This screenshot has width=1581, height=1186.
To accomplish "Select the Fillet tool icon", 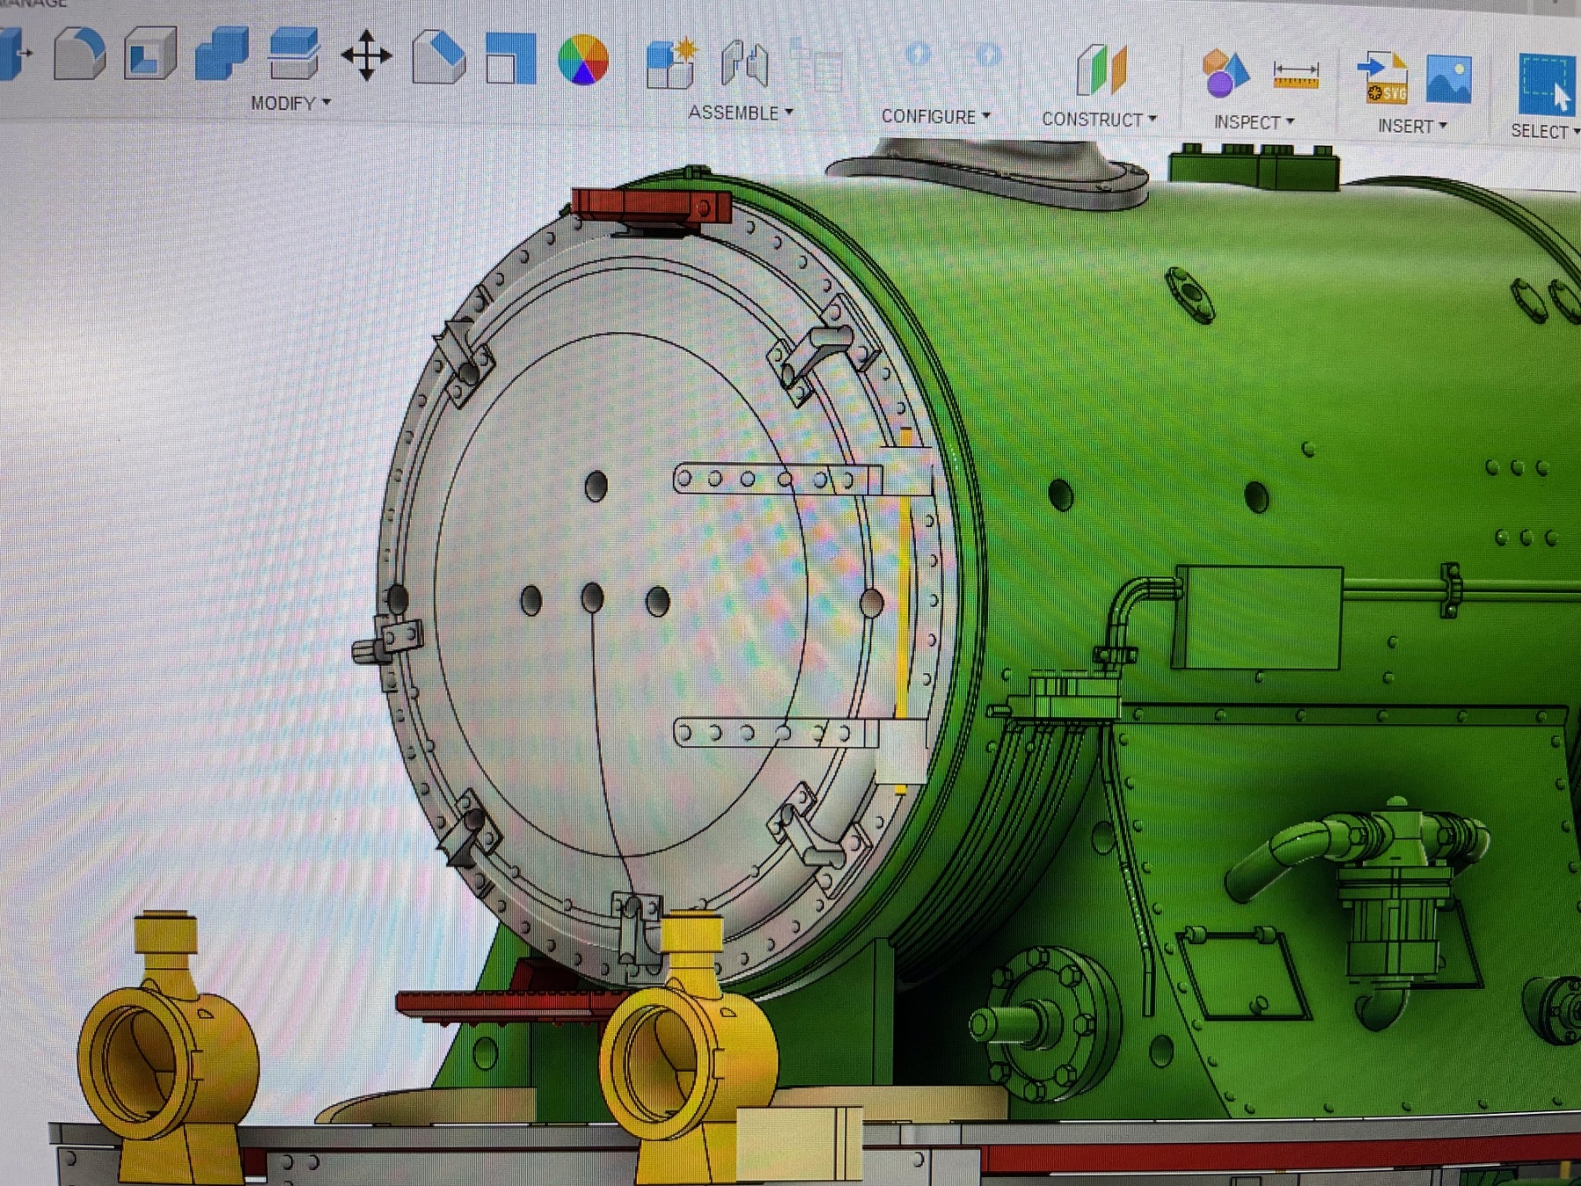I will coord(79,54).
